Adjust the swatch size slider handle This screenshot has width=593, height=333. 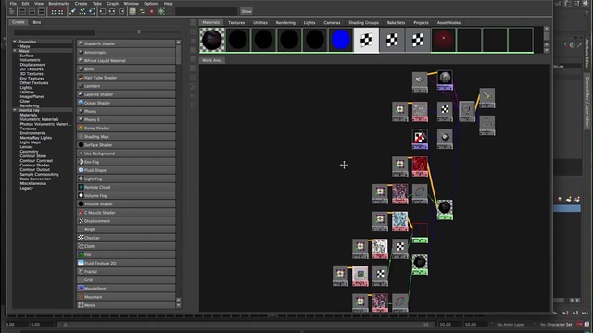[x=139, y=32]
